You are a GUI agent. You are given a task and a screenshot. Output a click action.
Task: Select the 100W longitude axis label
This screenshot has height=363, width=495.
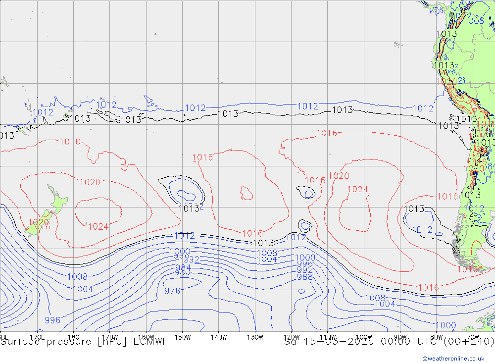coord(364,337)
